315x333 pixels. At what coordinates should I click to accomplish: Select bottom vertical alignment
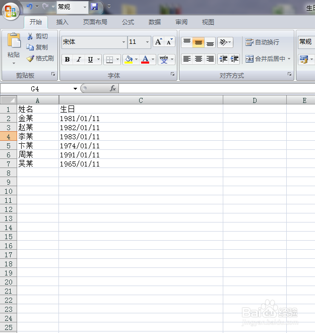210,42
